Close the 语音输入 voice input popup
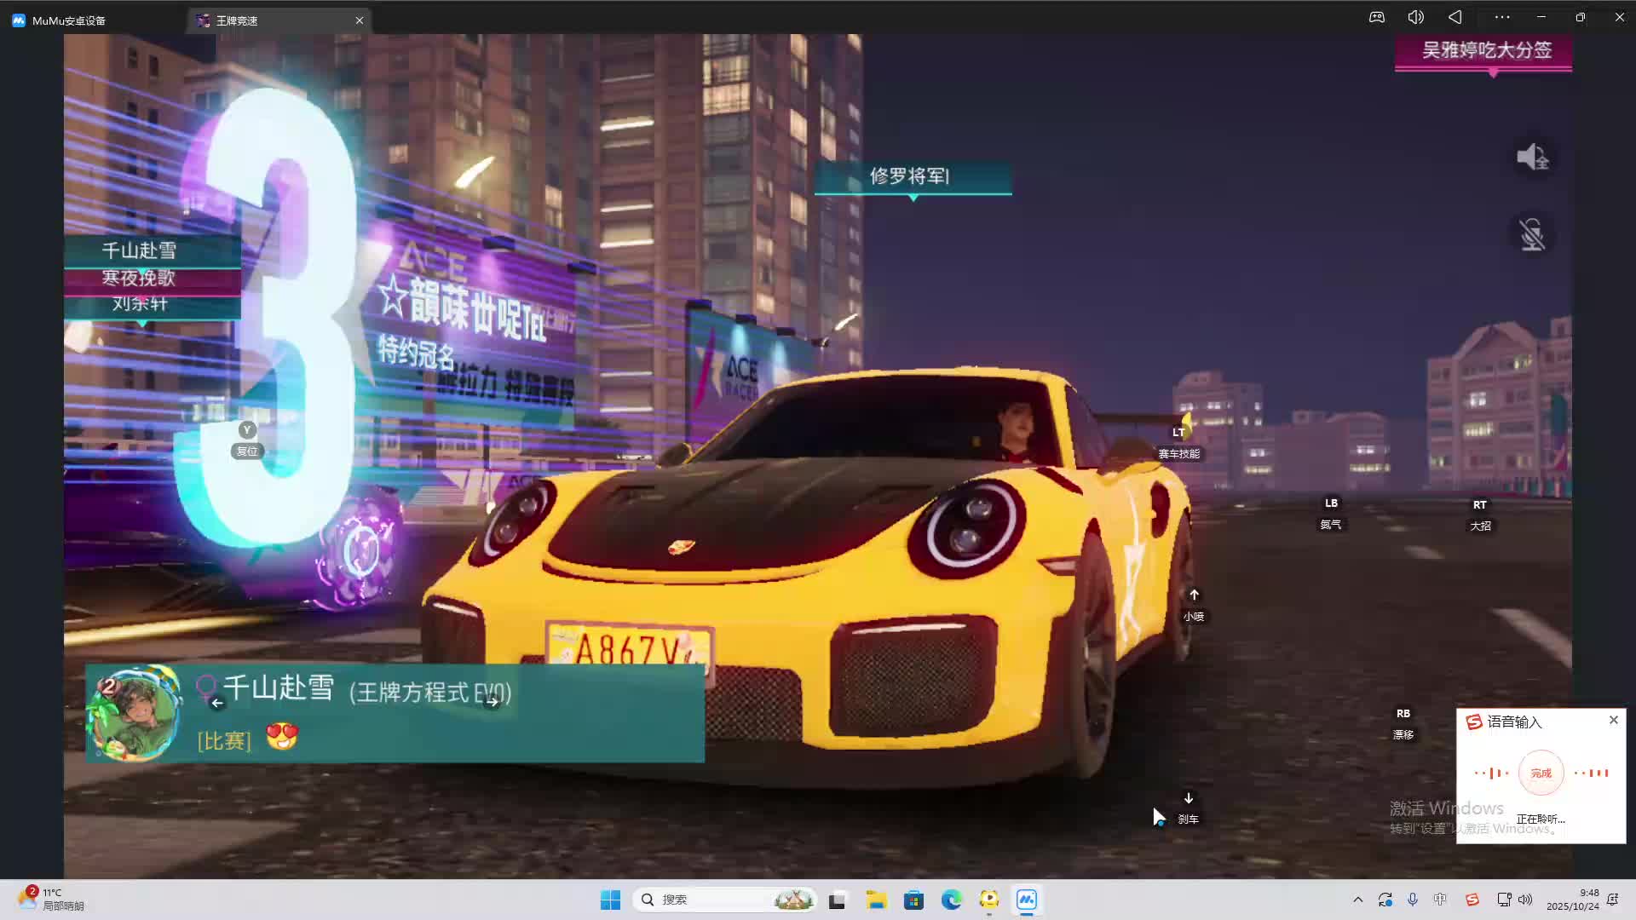The image size is (1636, 920). click(x=1613, y=721)
